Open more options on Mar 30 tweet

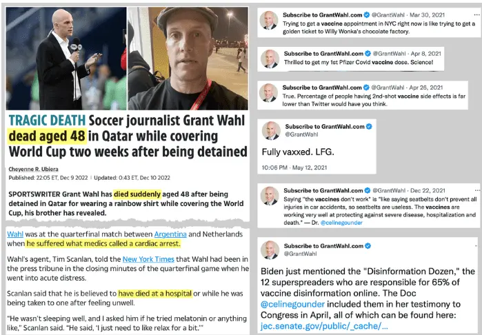pyautogui.click(x=476, y=14)
